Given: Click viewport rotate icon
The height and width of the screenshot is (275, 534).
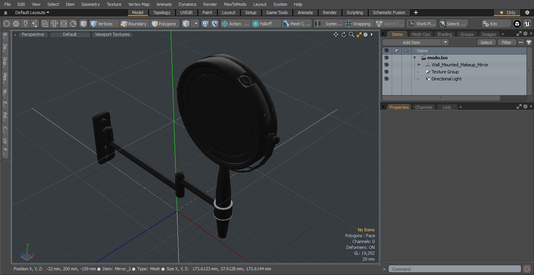Looking at the screenshot, I should [344, 35].
